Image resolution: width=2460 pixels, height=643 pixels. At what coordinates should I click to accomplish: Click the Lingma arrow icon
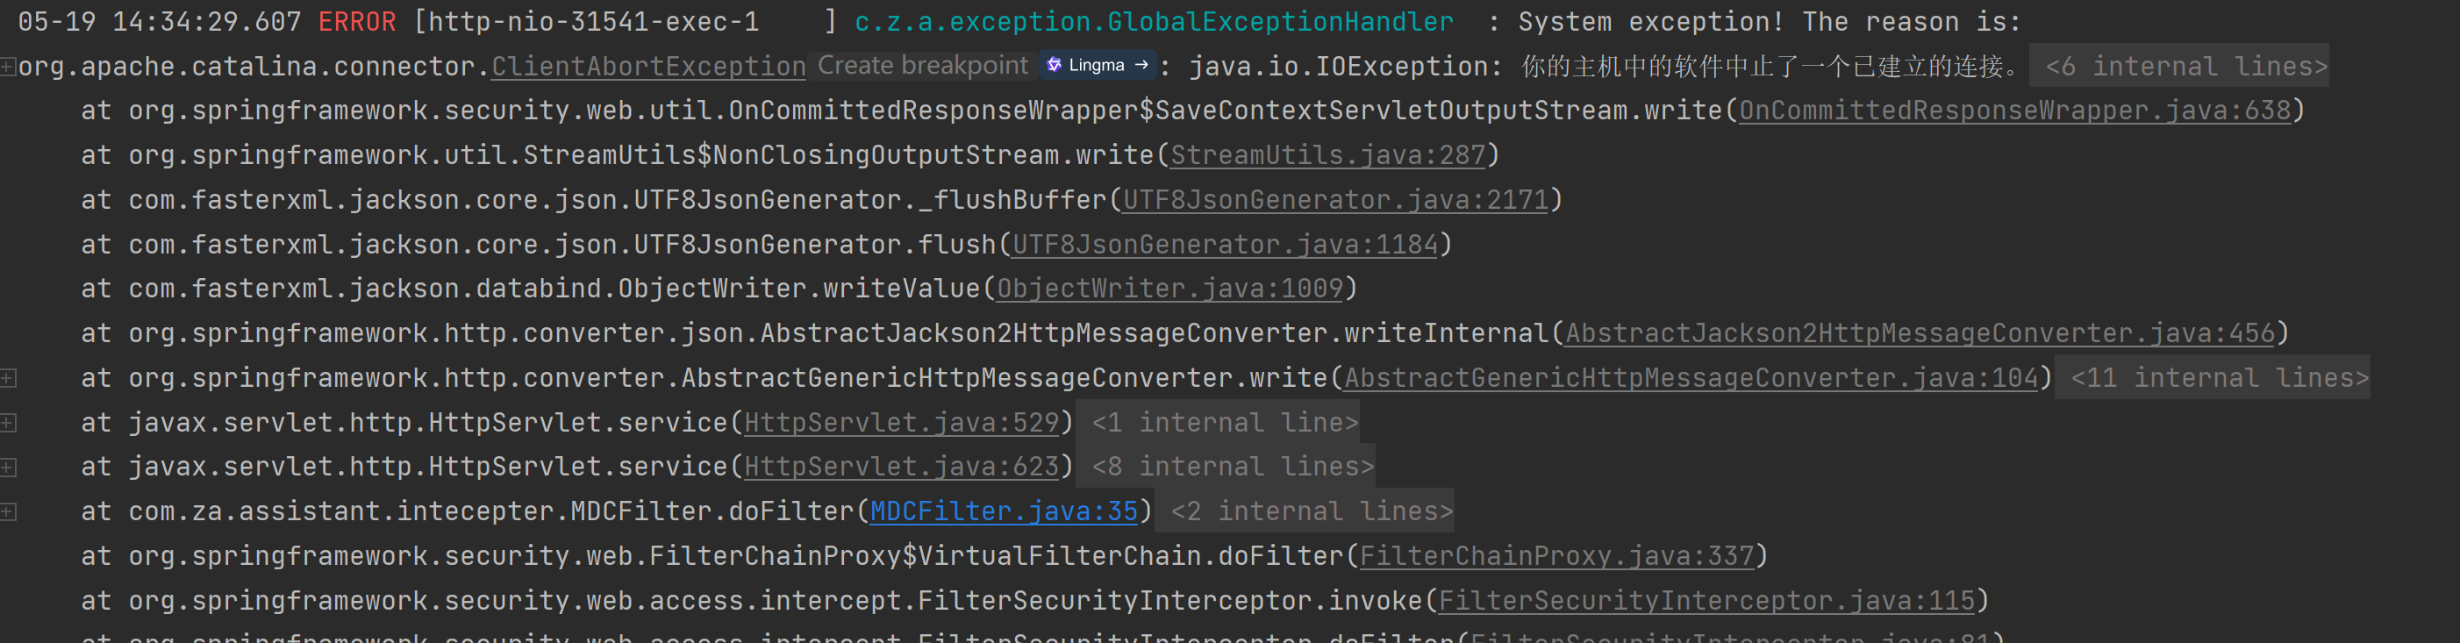click(1141, 65)
